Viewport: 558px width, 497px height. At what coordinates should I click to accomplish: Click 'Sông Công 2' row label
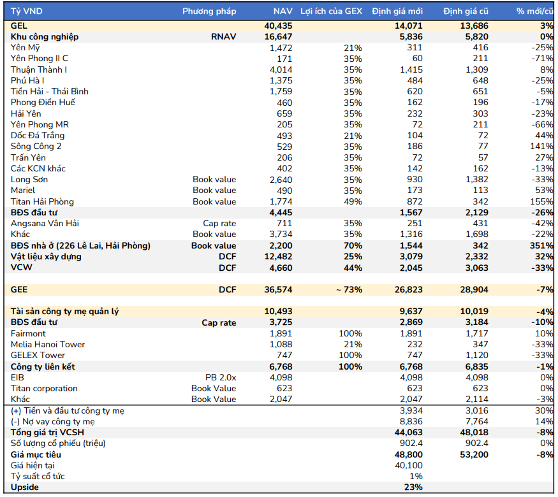click(x=36, y=147)
